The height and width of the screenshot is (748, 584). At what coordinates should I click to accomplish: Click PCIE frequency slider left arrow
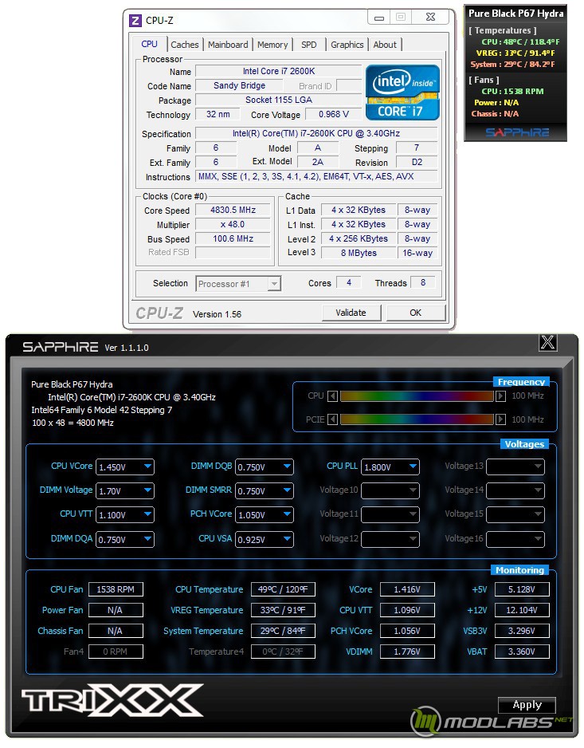point(333,419)
